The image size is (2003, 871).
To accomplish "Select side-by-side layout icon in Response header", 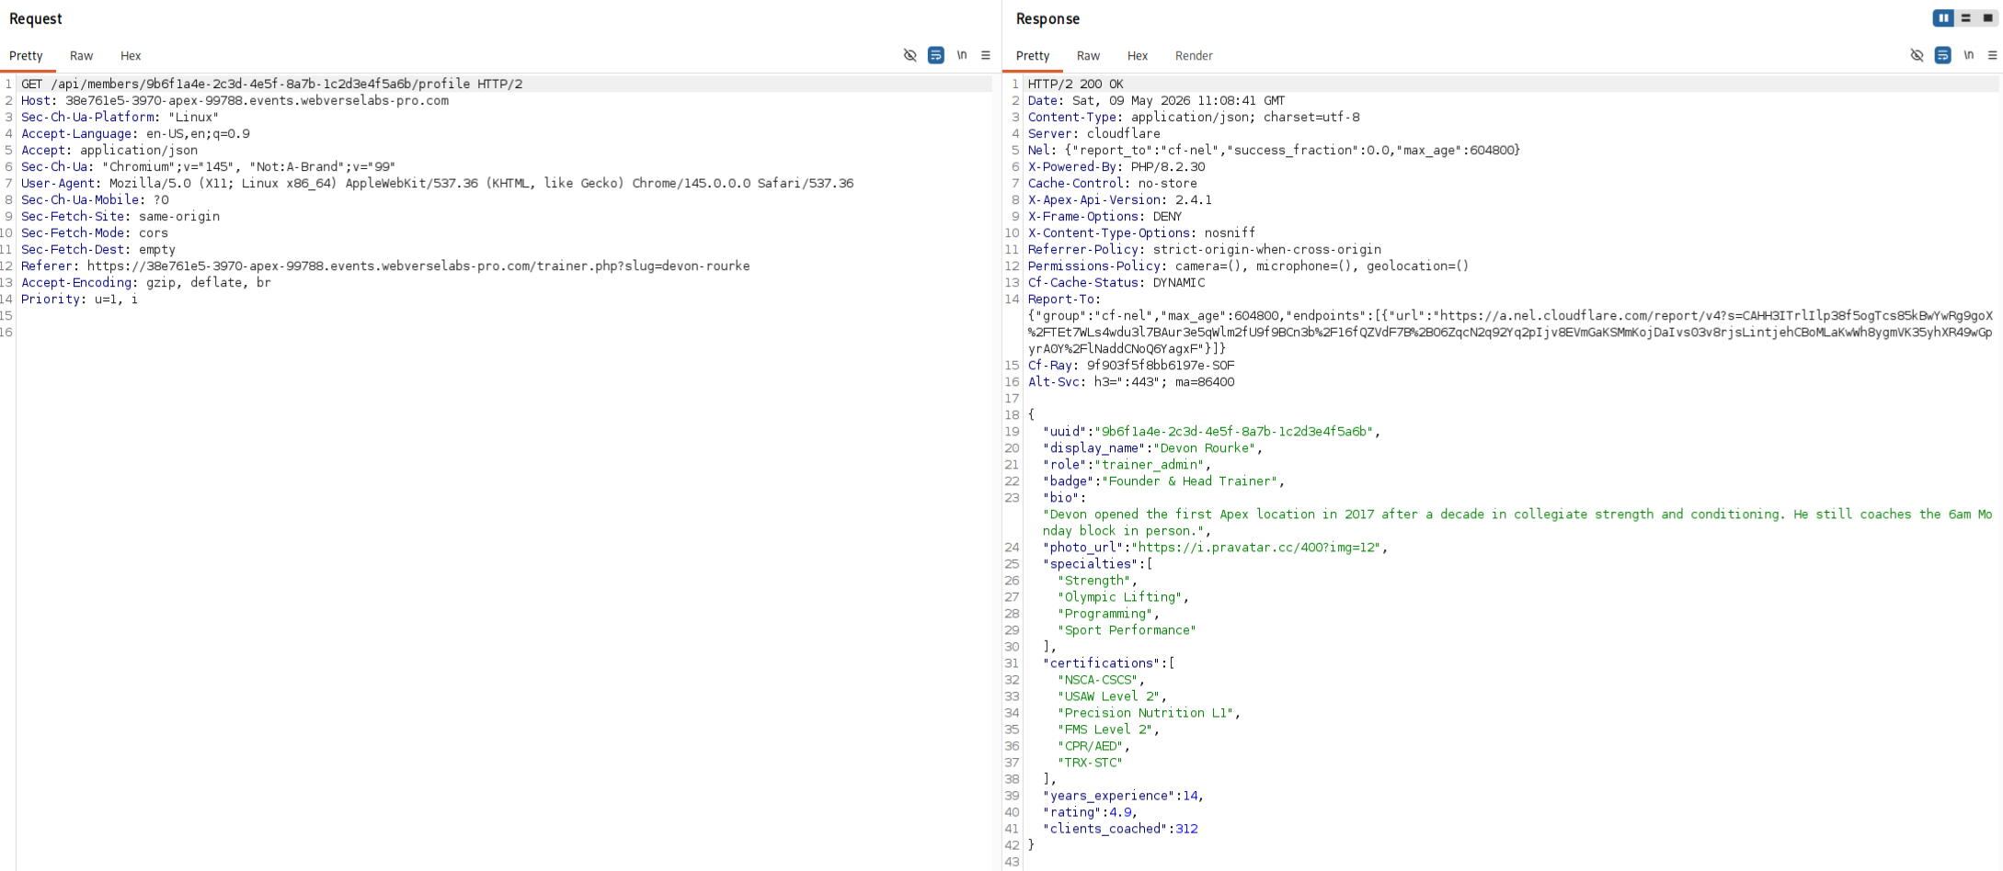I will [x=1943, y=18].
